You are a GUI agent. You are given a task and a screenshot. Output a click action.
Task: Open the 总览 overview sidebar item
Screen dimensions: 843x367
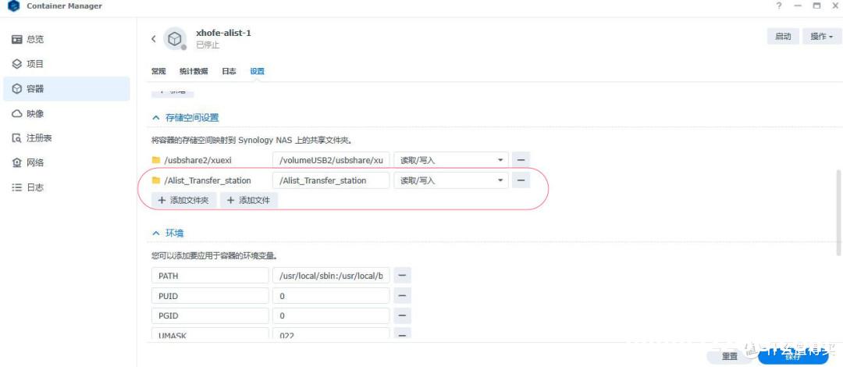click(x=35, y=39)
